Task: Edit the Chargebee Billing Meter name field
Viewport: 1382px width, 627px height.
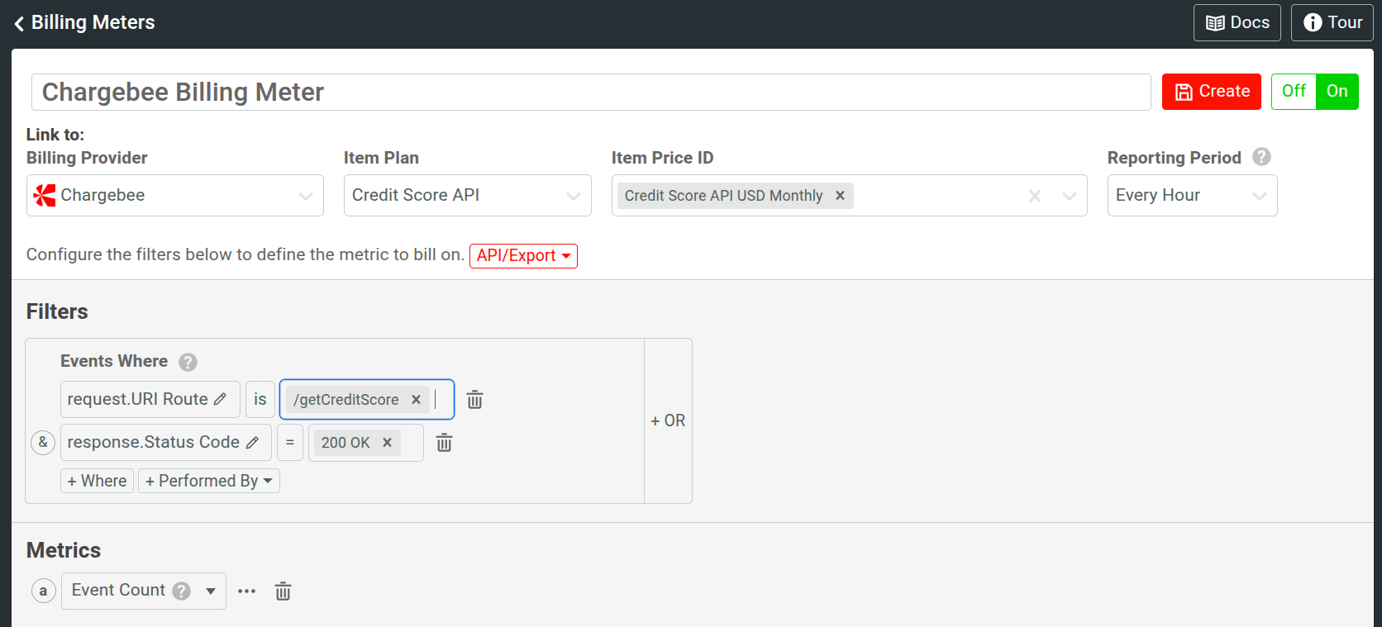Action: pyautogui.click(x=590, y=93)
